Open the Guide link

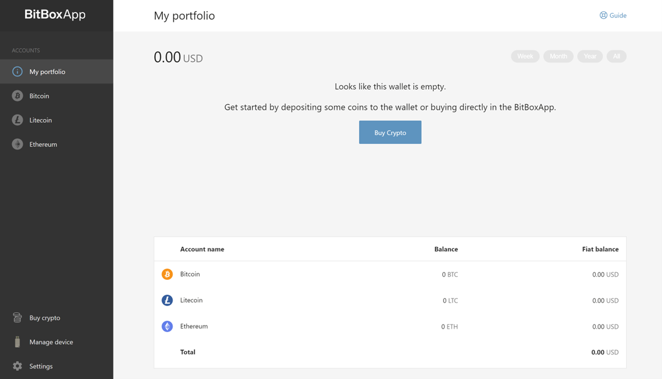point(613,15)
